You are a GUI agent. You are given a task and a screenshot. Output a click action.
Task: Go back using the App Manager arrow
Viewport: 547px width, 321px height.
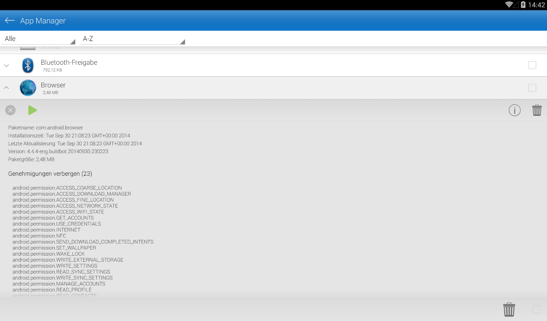pyautogui.click(x=10, y=20)
